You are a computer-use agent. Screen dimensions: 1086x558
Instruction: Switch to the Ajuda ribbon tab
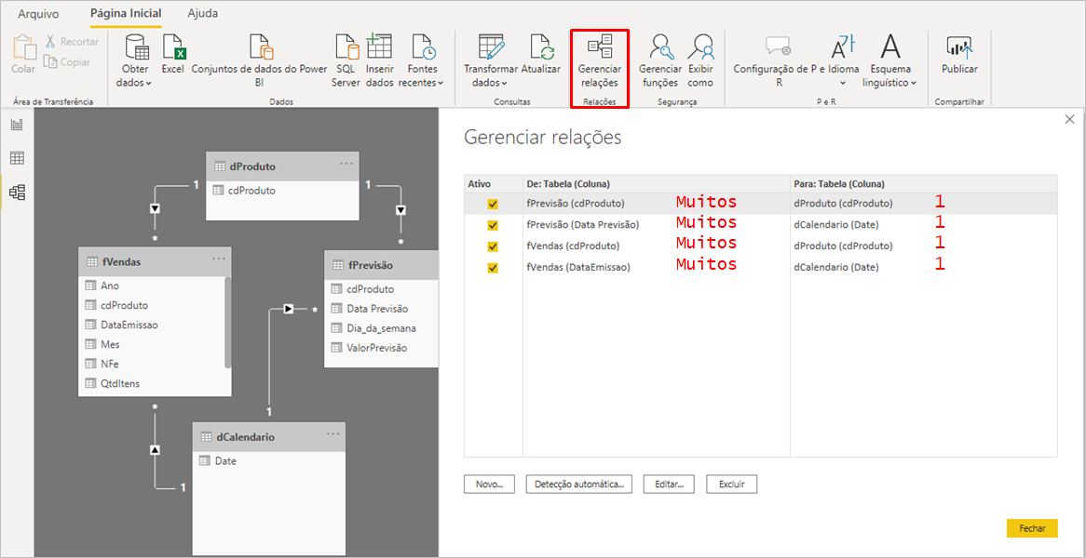click(201, 14)
